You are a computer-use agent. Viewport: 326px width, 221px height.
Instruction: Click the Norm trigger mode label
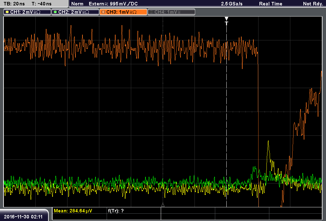point(77,4)
